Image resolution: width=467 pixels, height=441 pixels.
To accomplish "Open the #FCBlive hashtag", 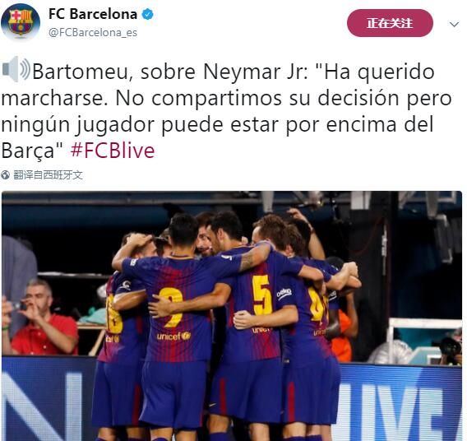I will pos(113,151).
